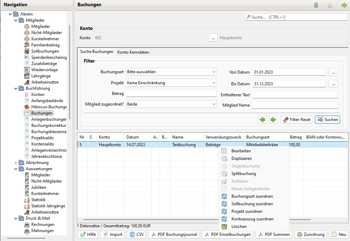The width and height of the screenshot is (350, 241).
Task: Open the Projekt dropdown
Action: (x=171, y=83)
